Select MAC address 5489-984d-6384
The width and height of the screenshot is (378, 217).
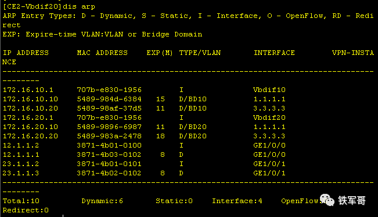coord(109,99)
